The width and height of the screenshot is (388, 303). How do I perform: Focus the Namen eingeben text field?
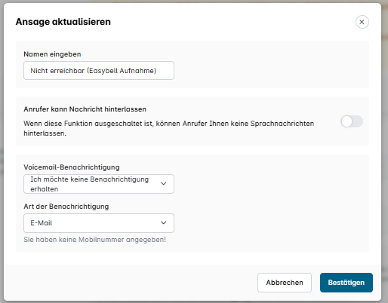[99, 71]
